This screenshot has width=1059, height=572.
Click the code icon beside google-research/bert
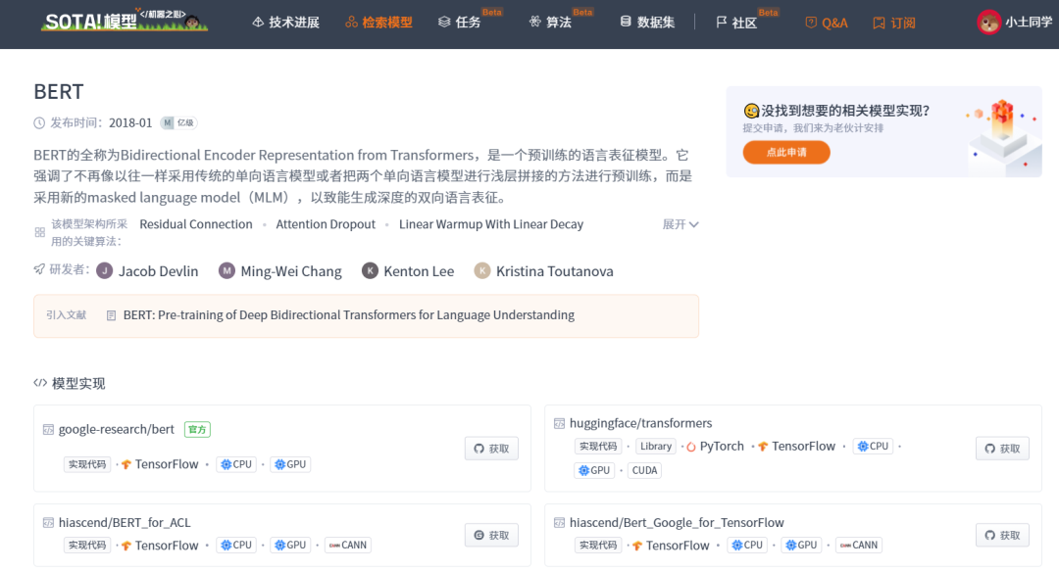pos(47,429)
